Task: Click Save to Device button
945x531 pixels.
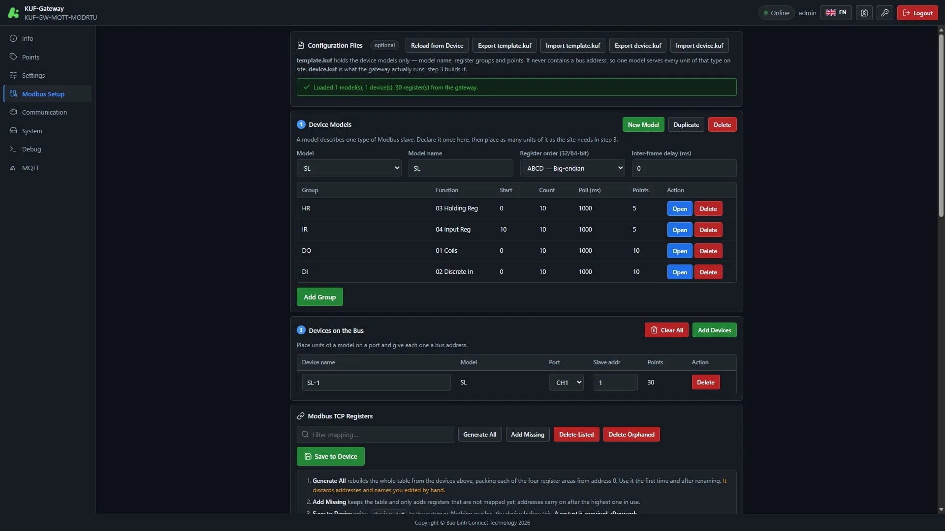Action: [331, 456]
